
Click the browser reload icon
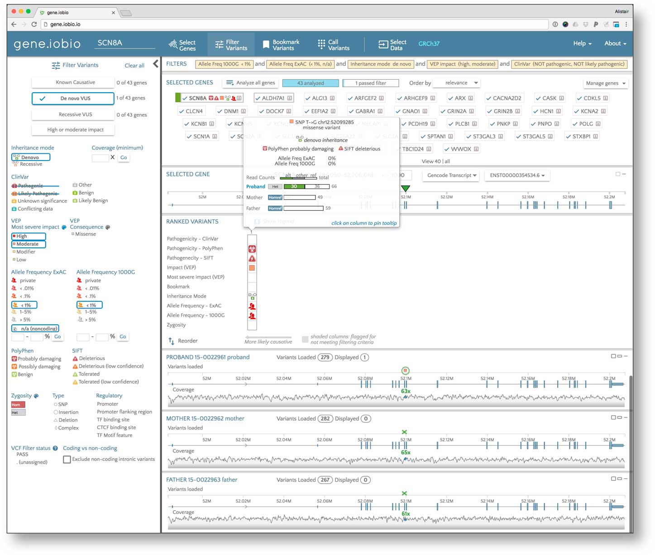point(34,24)
